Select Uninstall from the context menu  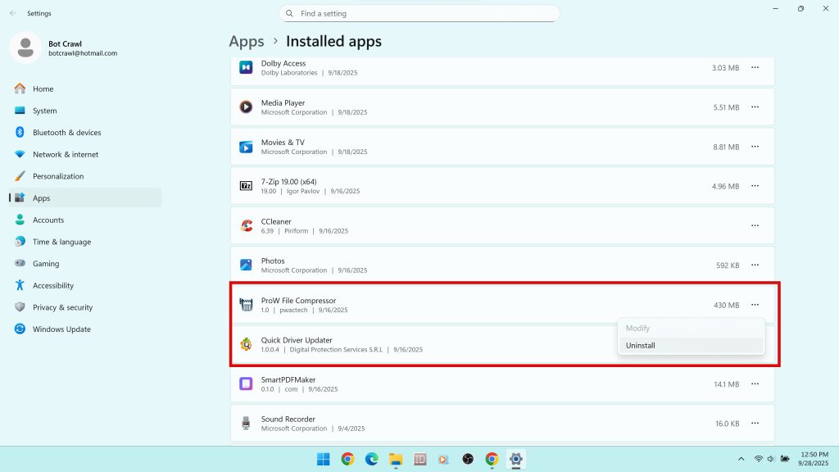coord(641,346)
